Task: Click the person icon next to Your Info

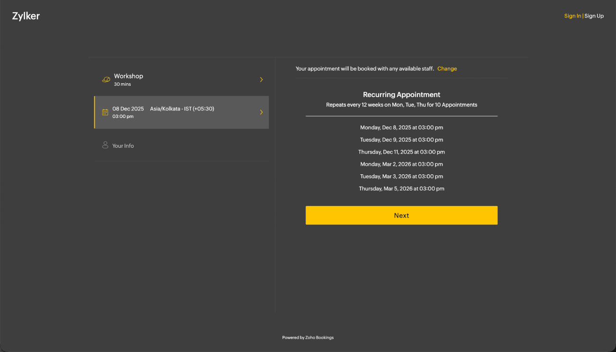Action: coord(105,145)
